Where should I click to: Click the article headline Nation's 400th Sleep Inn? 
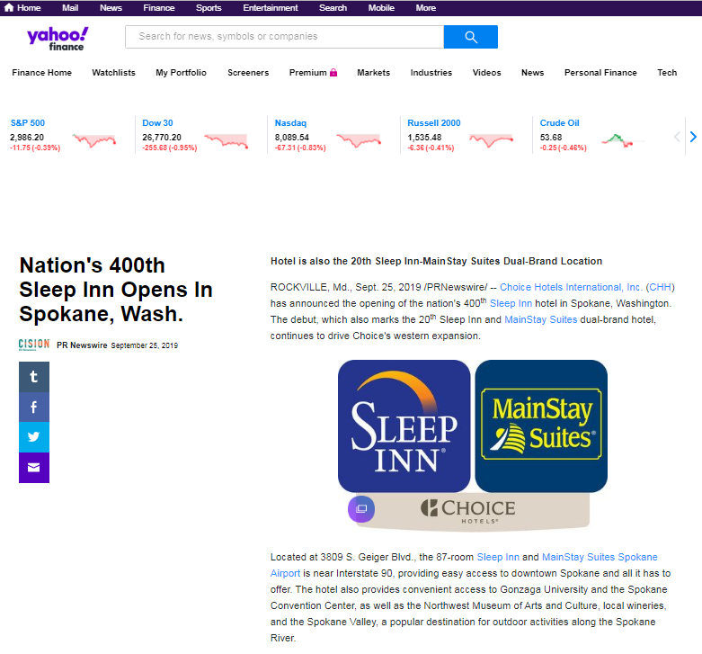116,290
